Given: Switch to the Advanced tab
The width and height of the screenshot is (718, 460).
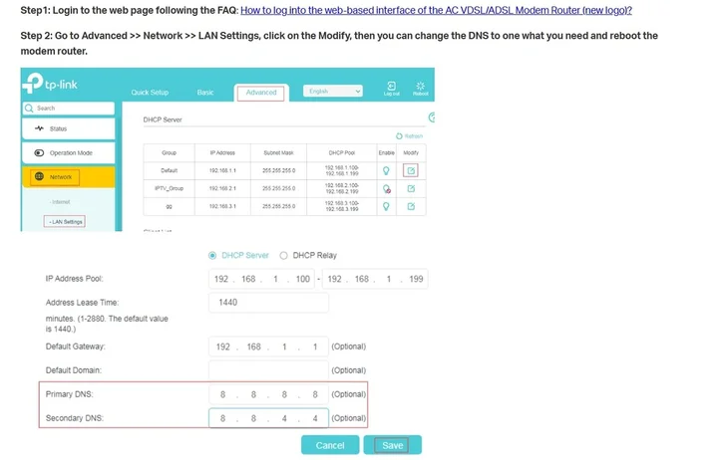Looking at the screenshot, I should pyautogui.click(x=260, y=93).
